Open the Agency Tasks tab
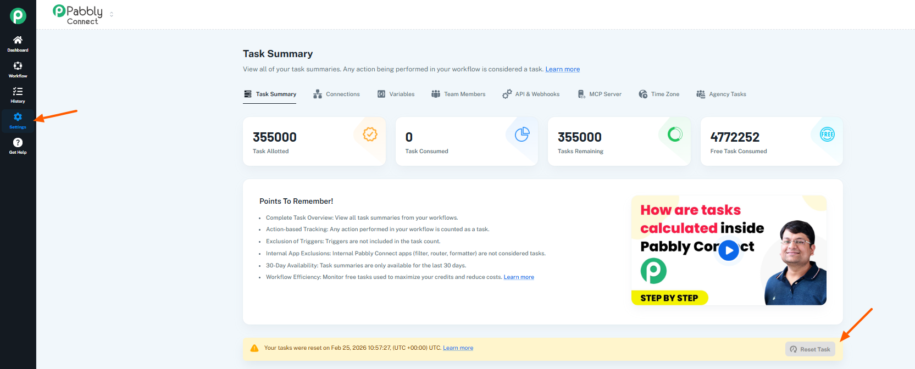The image size is (915, 369). coord(721,94)
